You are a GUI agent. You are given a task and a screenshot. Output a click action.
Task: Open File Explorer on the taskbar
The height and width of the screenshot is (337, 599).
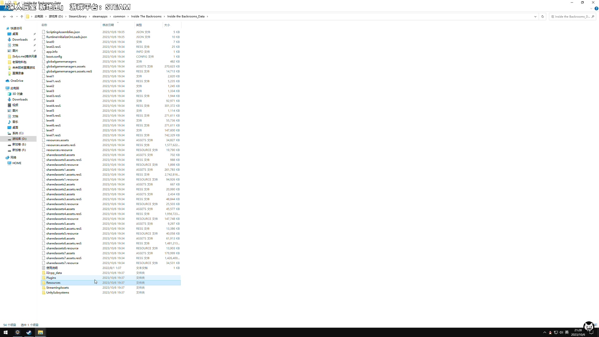(x=40, y=332)
